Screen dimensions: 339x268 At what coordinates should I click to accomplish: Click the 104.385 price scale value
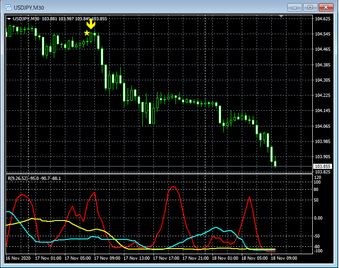pyautogui.click(x=322, y=65)
